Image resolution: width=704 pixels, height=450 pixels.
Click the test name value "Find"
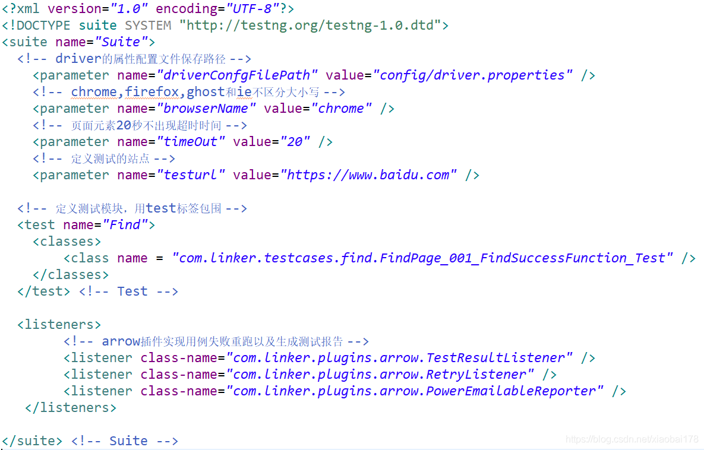pyautogui.click(x=125, y=224)
